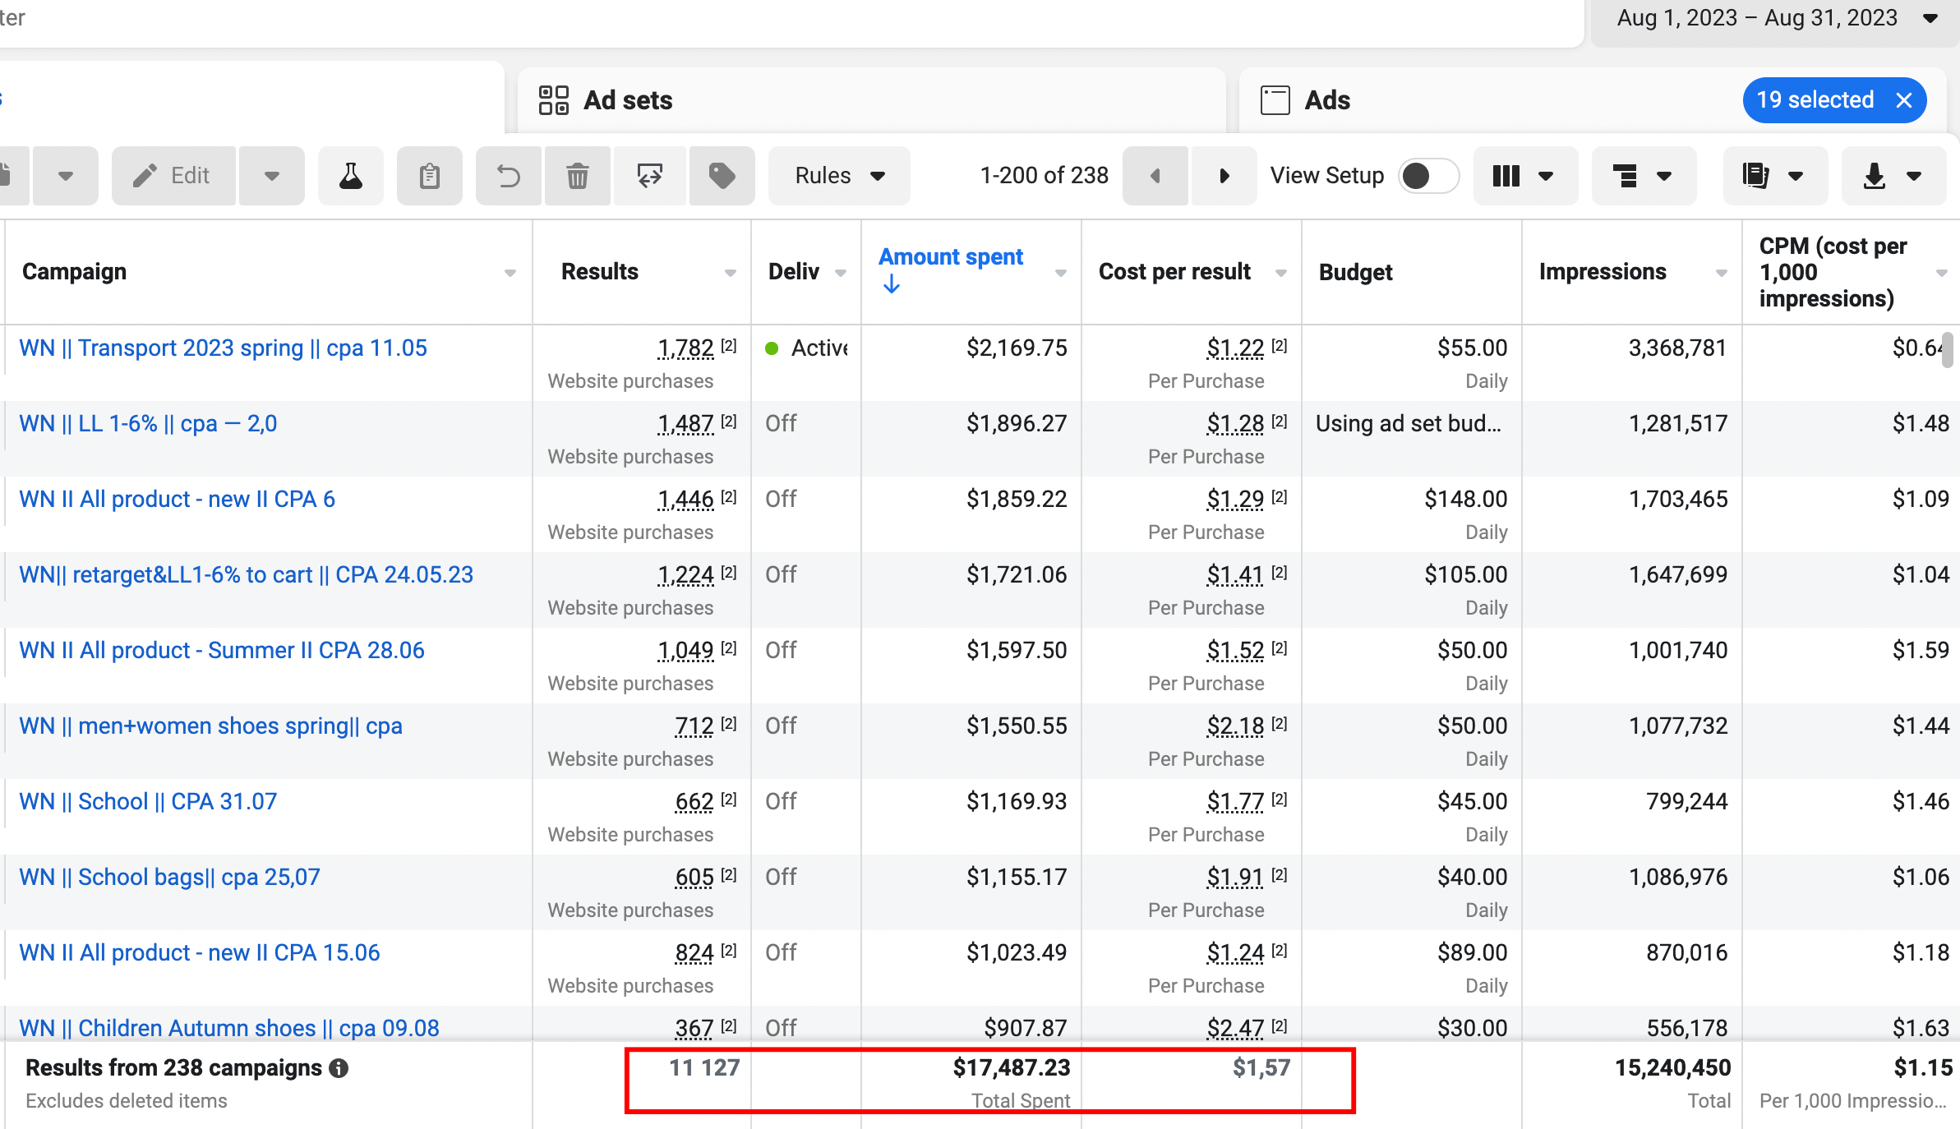Image resolution: width=1960 pixels, height=1129 pixels.
Task: Go to next page of campaigns
Action: click(1224, 176)
